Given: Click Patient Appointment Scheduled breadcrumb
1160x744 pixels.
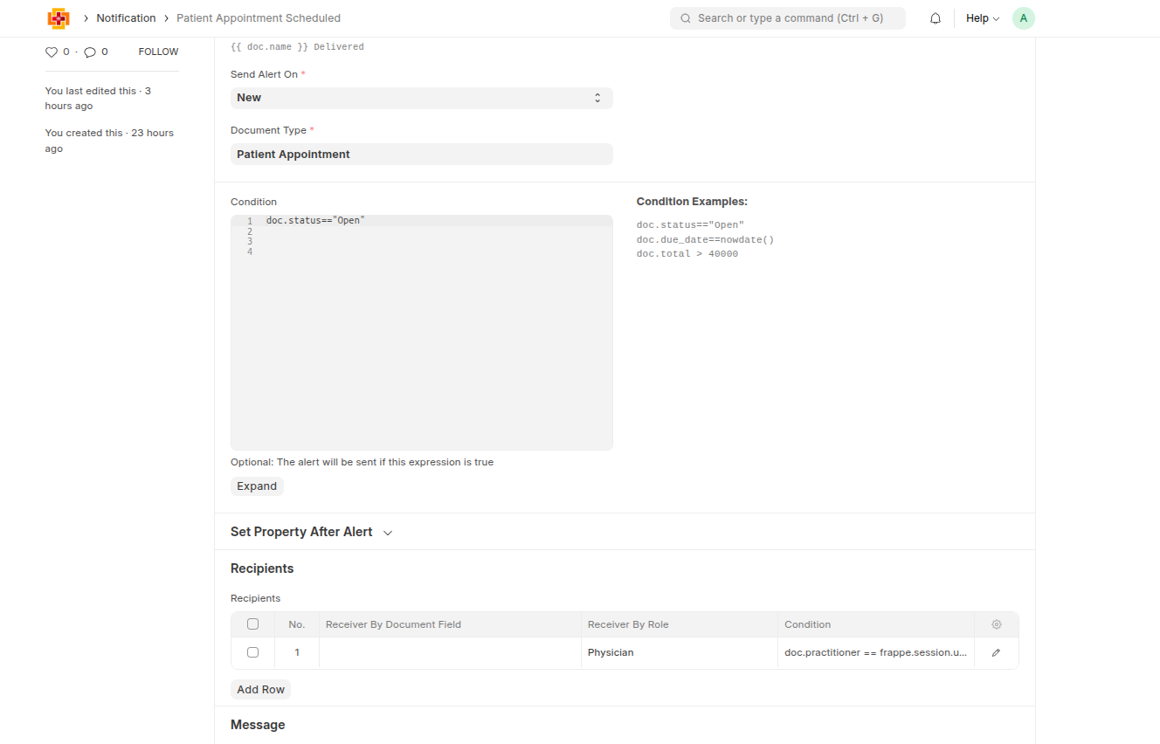Looking at the screenshot, I should tap(259, 18).
